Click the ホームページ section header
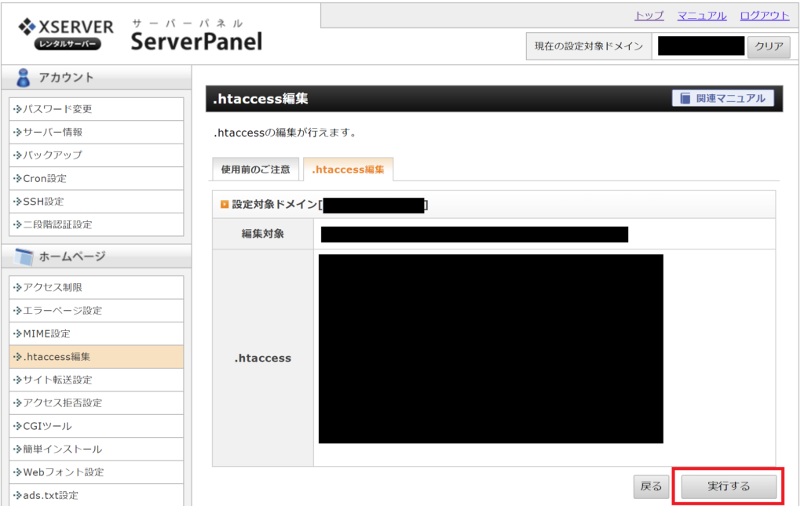The image size is (804, 506). click(97, 256)
